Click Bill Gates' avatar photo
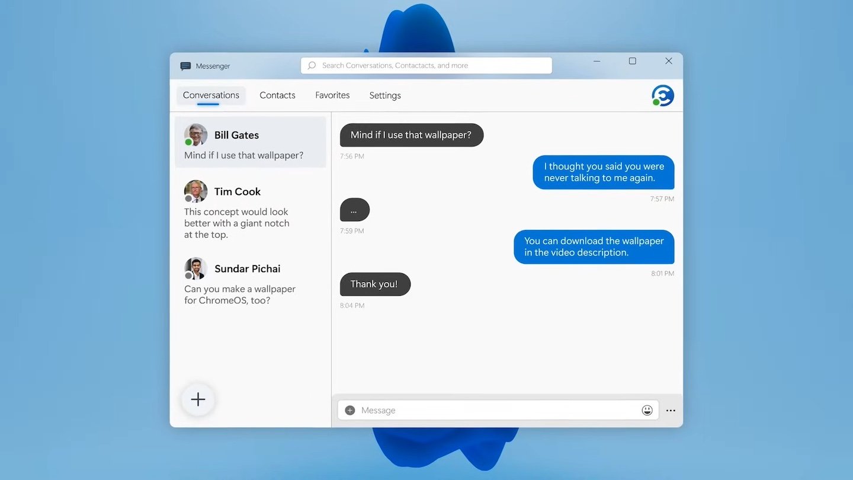Viewport: 853px width, 480px height. point(195,135)
